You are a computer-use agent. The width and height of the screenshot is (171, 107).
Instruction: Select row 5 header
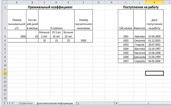(5, 45)
